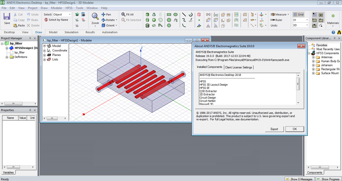Image resolution: width=342 pixels, height=181 pixels.
Task: Draw a three-point arc
Action: [x=184, y=25]
